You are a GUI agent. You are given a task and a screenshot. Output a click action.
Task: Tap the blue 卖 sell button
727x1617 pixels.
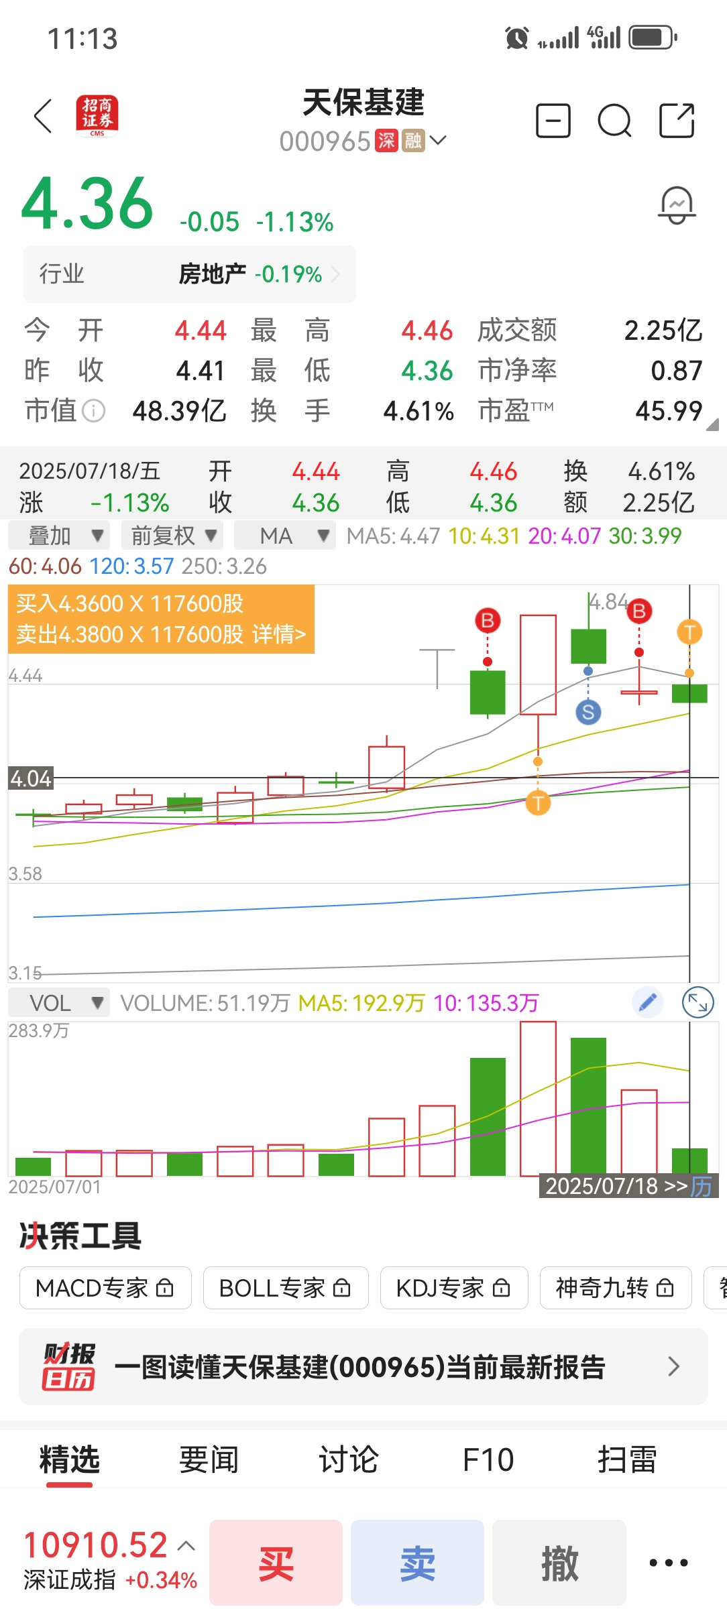418,1563
